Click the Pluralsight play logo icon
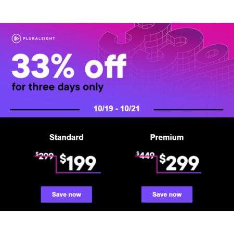Viewport: 234px width, 234px height. [x=16, y=38]
